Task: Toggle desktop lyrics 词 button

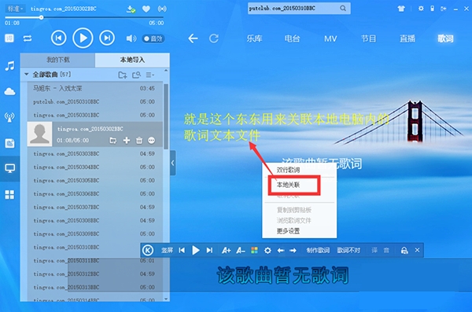Action: (x=9, y=39)
